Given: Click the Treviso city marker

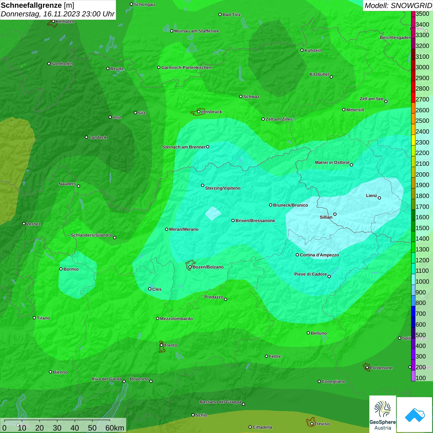Looking at the screenshot, I should pyautogui.click(x=312, y=424).
